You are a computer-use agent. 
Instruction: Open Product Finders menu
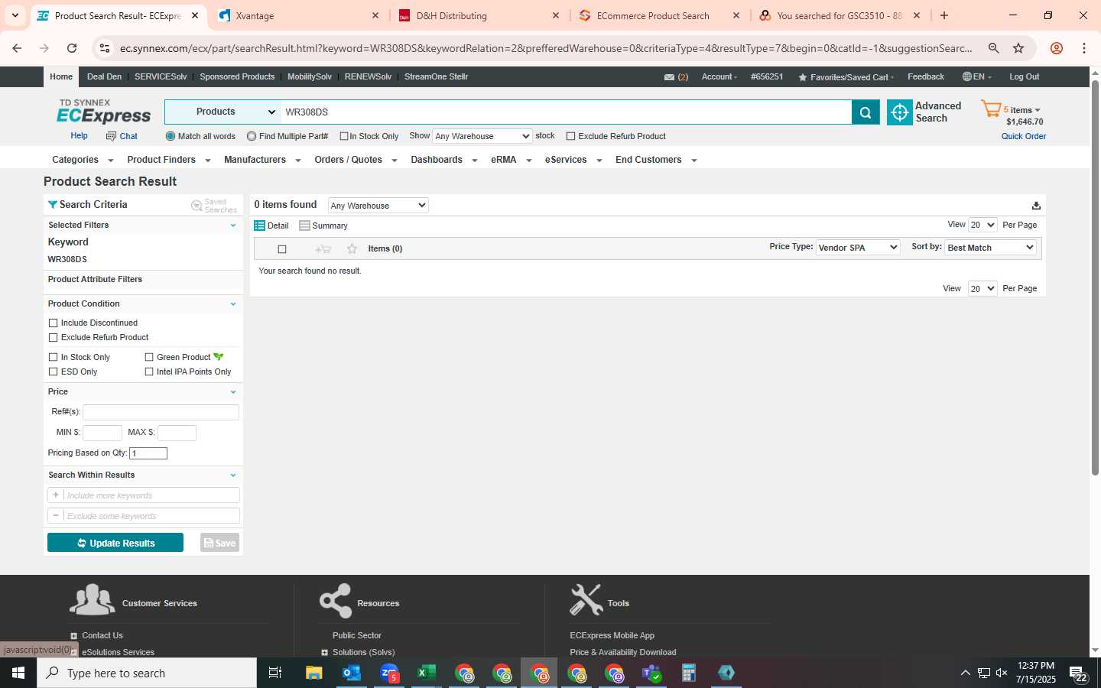coord(169,160)
